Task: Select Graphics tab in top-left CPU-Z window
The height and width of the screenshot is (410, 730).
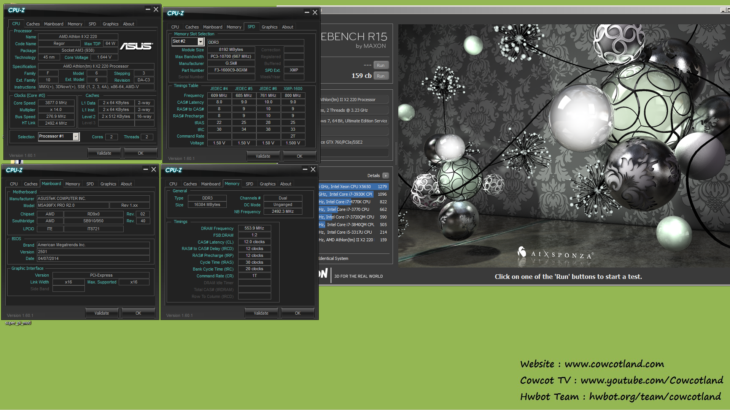Action: click(111, 24)
